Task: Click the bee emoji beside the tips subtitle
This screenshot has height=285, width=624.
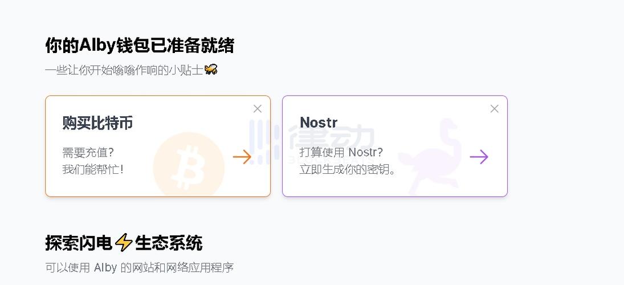Action: point(211,70)
